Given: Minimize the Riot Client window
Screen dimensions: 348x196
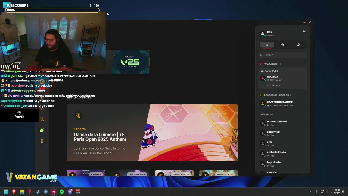Looking at the screenshot, I should [304, 22].
